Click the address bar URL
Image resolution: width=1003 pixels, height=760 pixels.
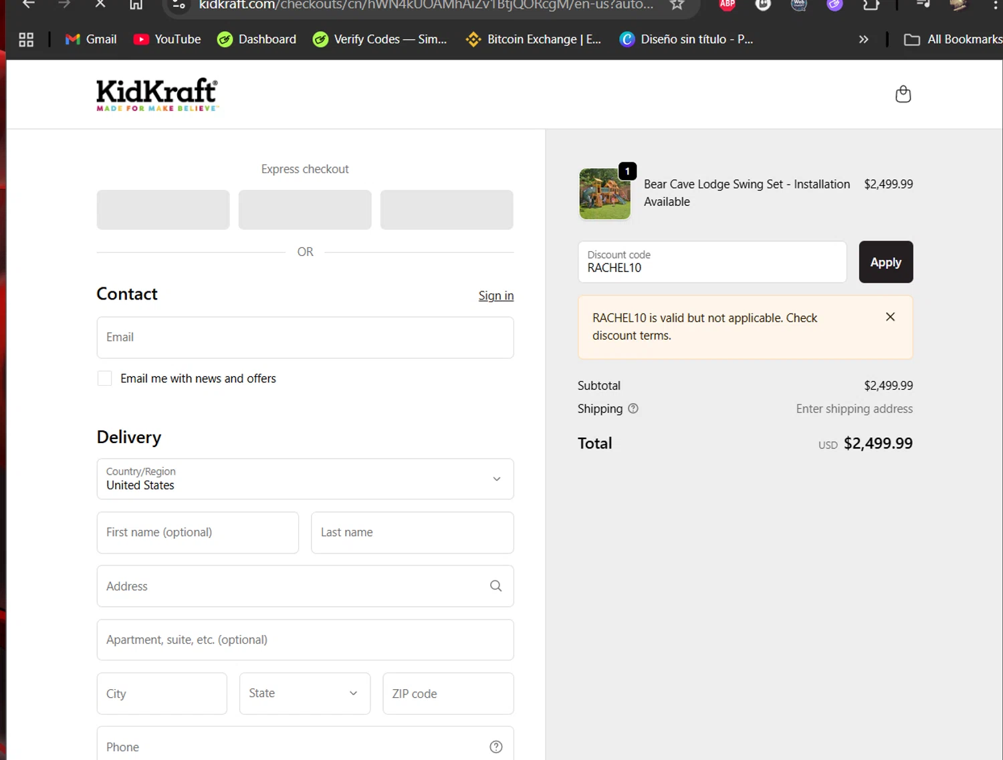click(426, 5)
